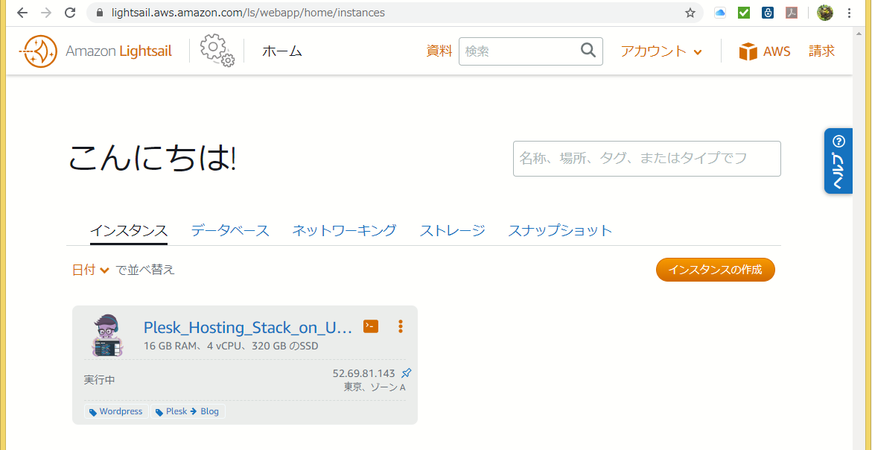
Task: Click the static IP pin icon
Action: pos(407,373)
